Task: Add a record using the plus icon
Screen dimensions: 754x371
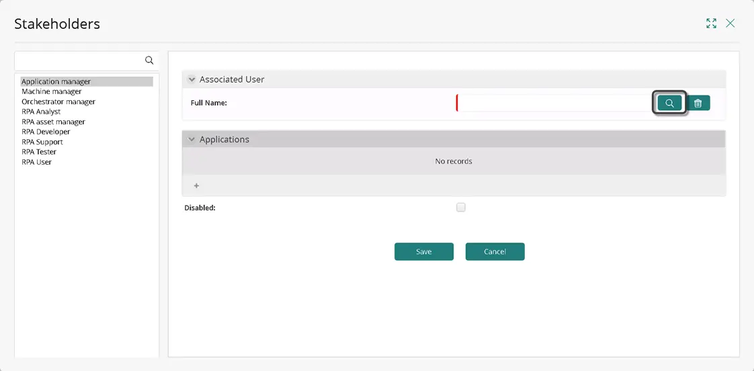Action: tap(196, 185)
